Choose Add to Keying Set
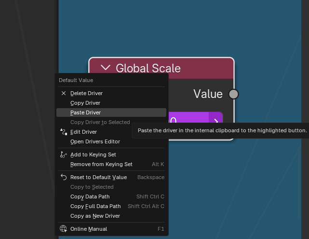The height and width of the screenshot is (239, 309). (111, 155)
